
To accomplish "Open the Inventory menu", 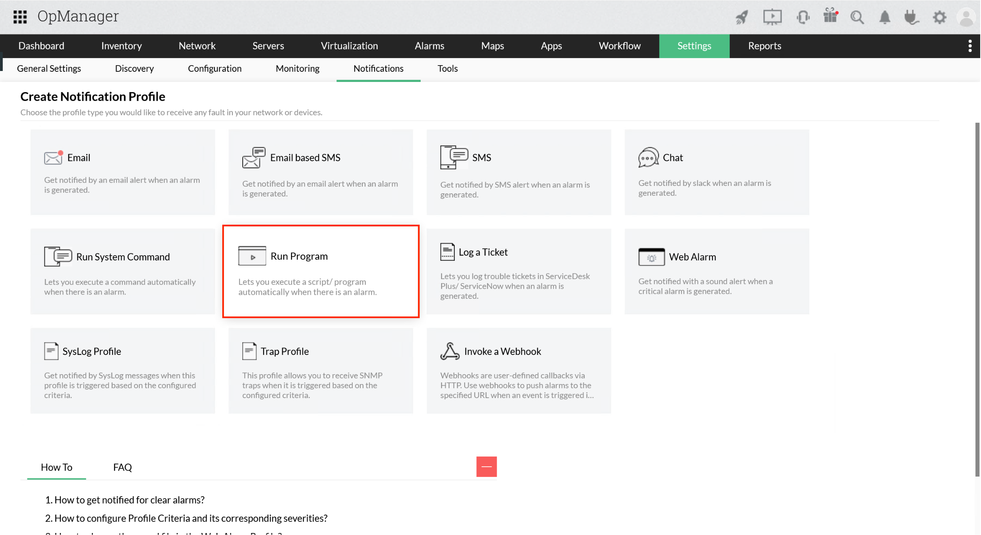I will [121, 46].
